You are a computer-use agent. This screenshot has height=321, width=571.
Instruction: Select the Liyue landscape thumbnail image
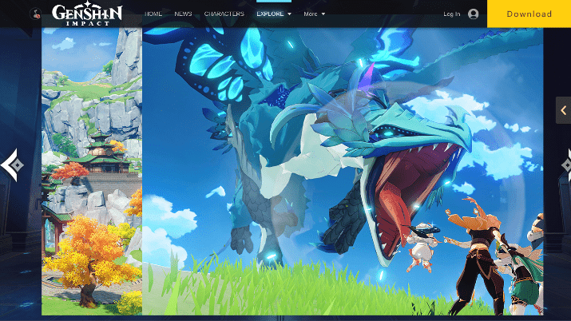click(x=92, y=172)
